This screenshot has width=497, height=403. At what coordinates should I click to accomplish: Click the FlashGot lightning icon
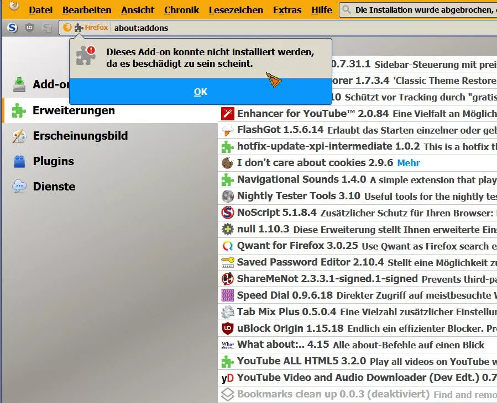coord(228,130)
